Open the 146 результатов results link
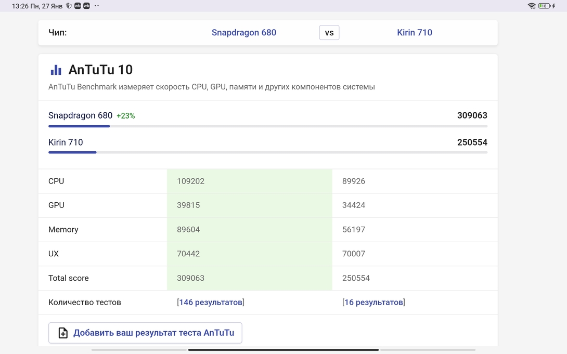The image size is (567, 354). pos(210,302)
